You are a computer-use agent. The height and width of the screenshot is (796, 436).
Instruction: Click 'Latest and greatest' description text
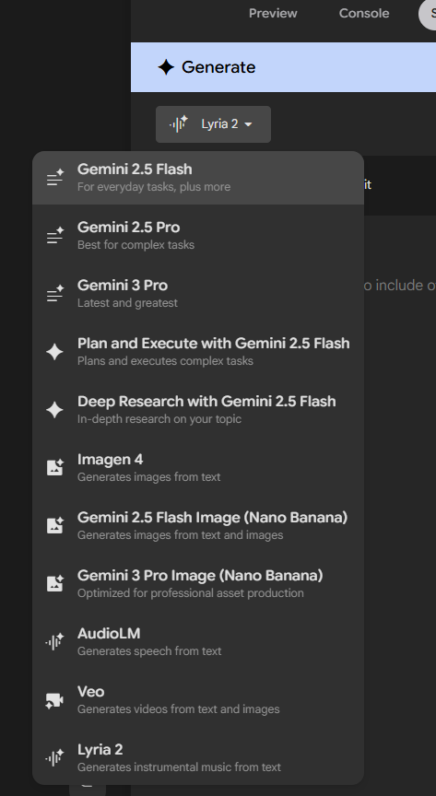coord(127,302)
